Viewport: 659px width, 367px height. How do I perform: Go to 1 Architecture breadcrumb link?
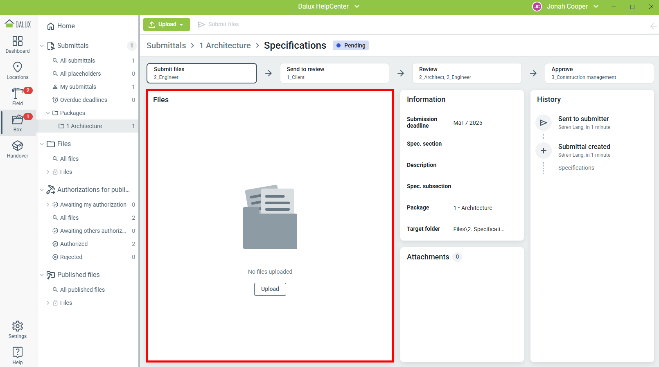[225, 45]
